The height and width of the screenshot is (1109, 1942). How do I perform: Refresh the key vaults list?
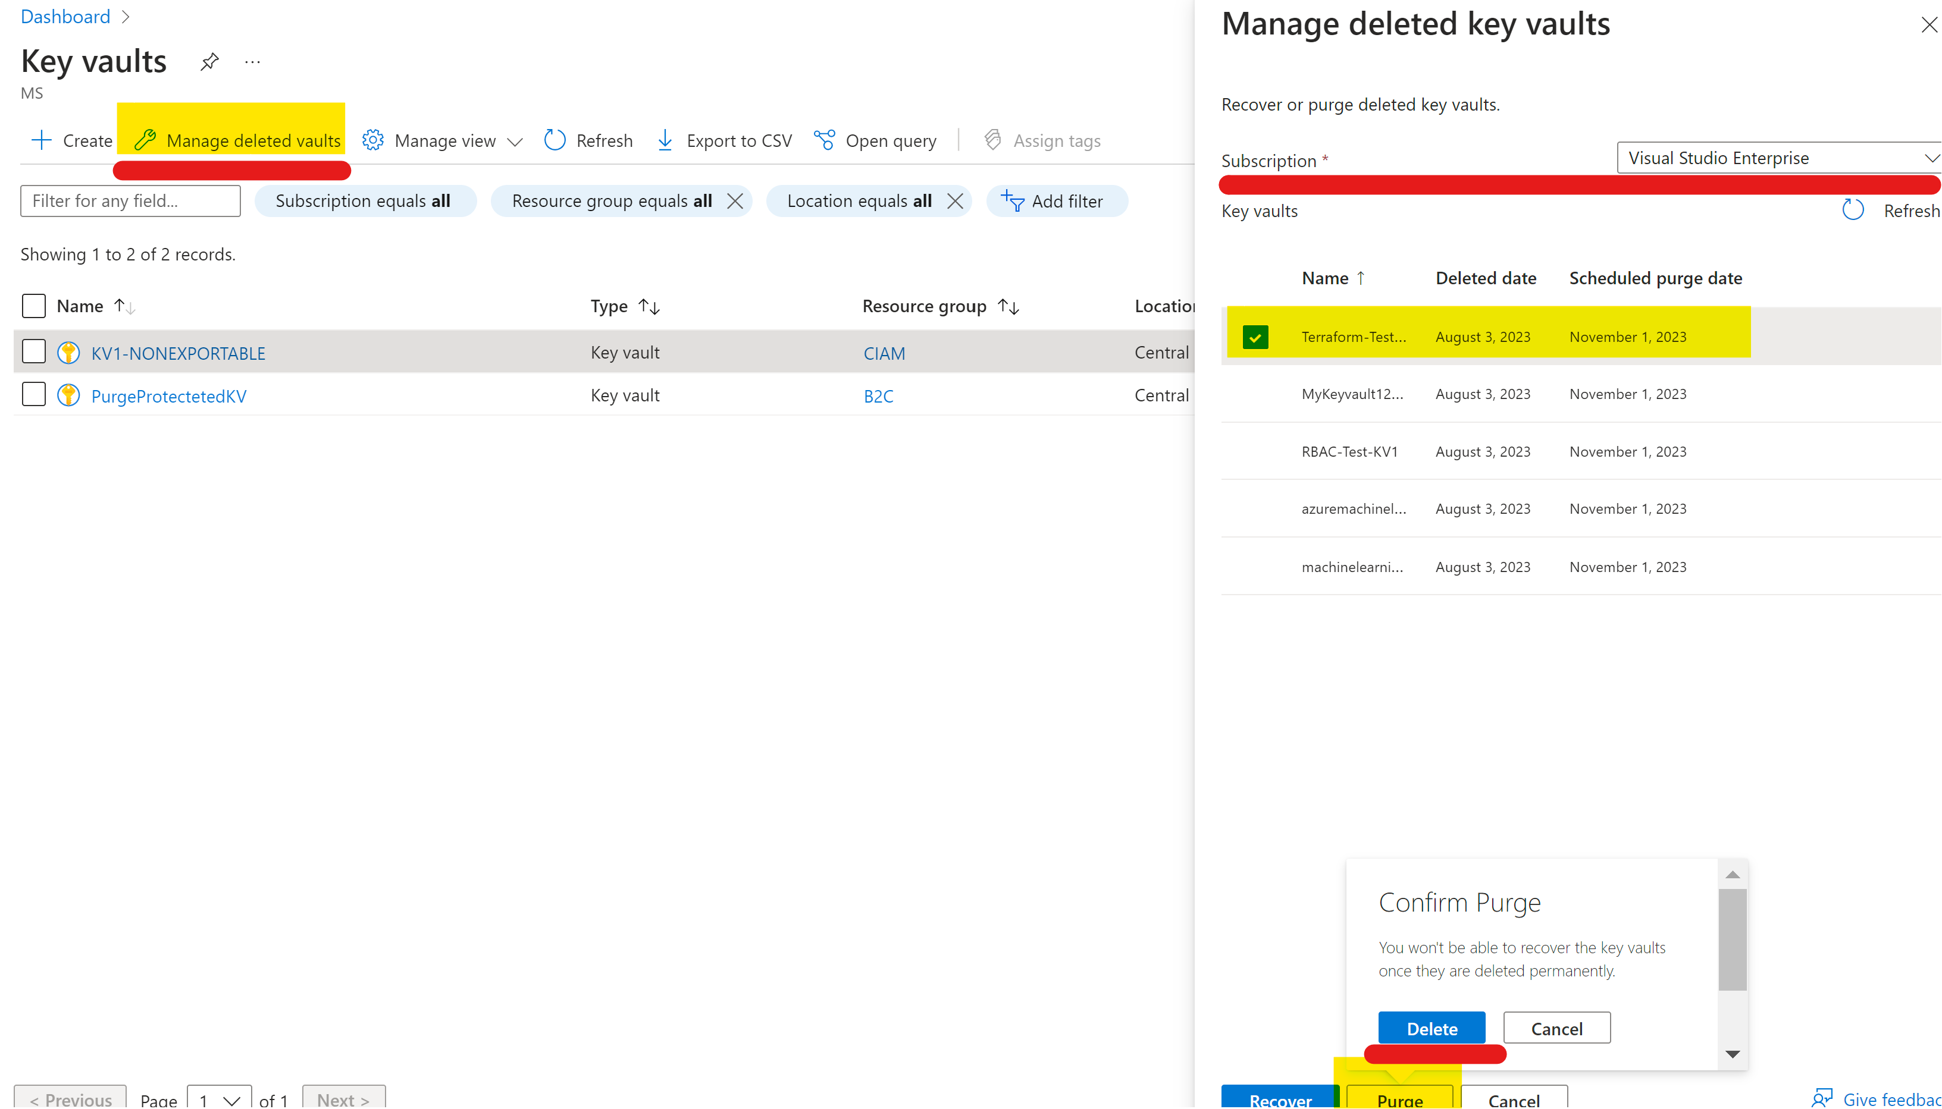tap(588, 140)
